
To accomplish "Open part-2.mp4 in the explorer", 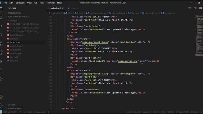I will point(16,53).
